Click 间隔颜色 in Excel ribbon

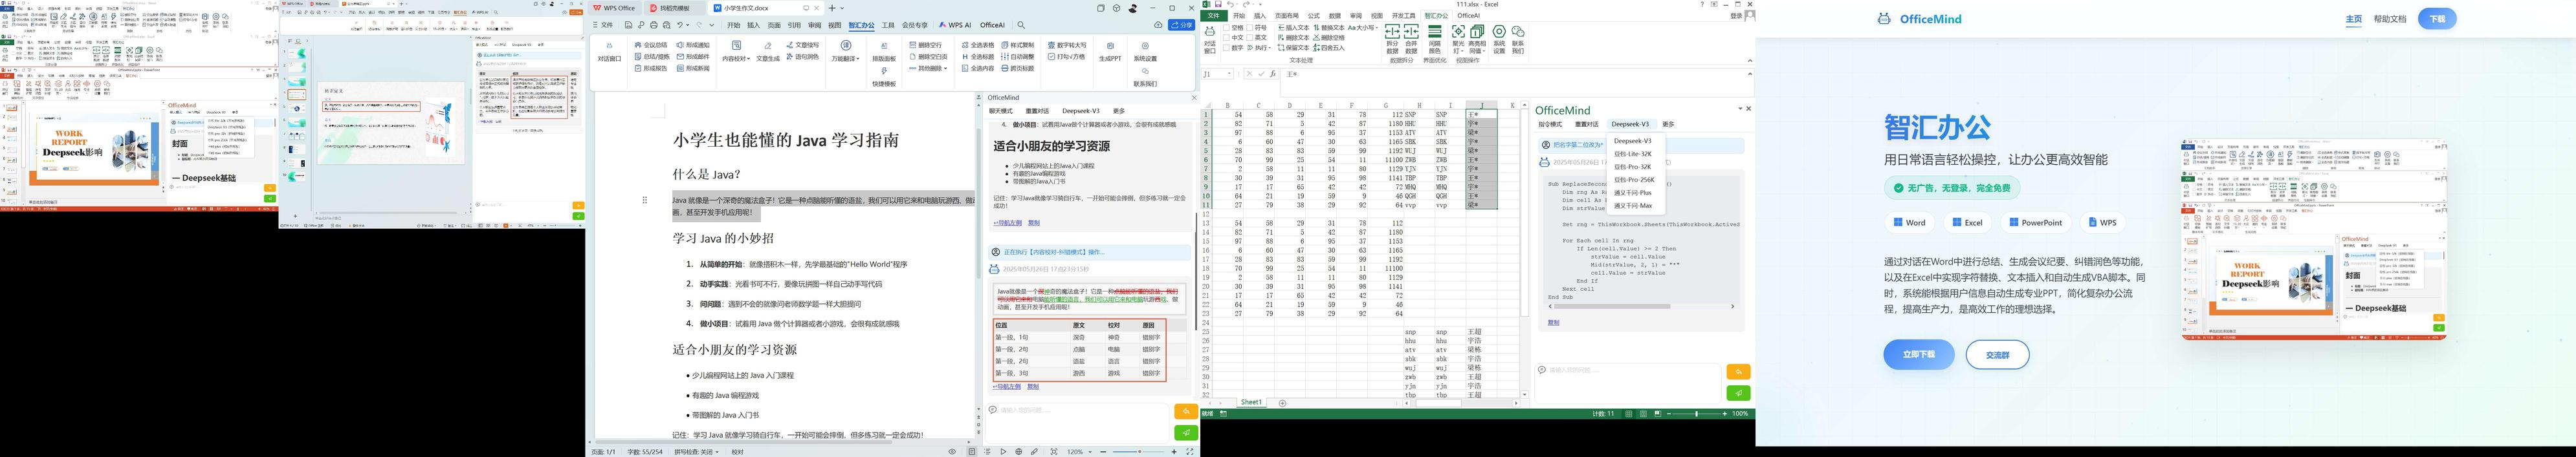pyautogui.click(x=1435, y=39)
